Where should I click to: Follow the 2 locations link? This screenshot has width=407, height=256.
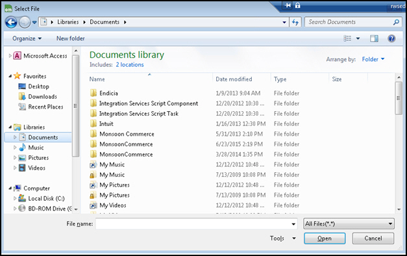[130, 65]
